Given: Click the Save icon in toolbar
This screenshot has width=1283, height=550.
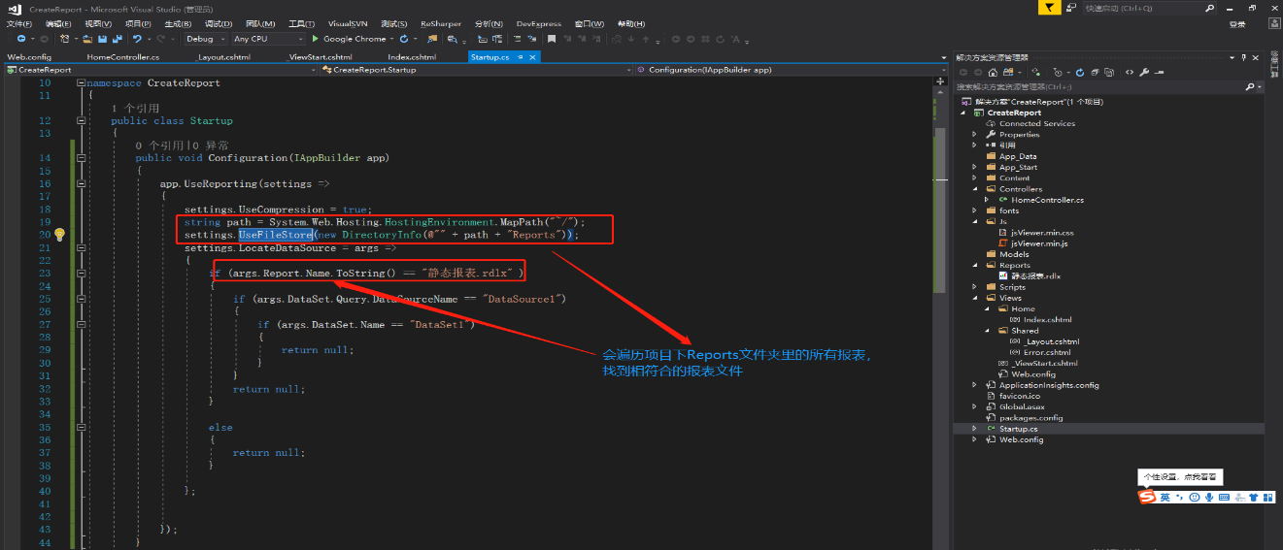Looking at the screenshot, I should tap(102, 39).
